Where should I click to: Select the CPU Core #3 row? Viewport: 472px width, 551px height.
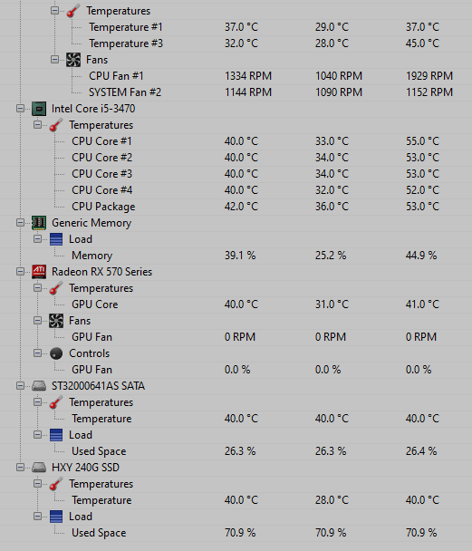click(x=236, y=174)
